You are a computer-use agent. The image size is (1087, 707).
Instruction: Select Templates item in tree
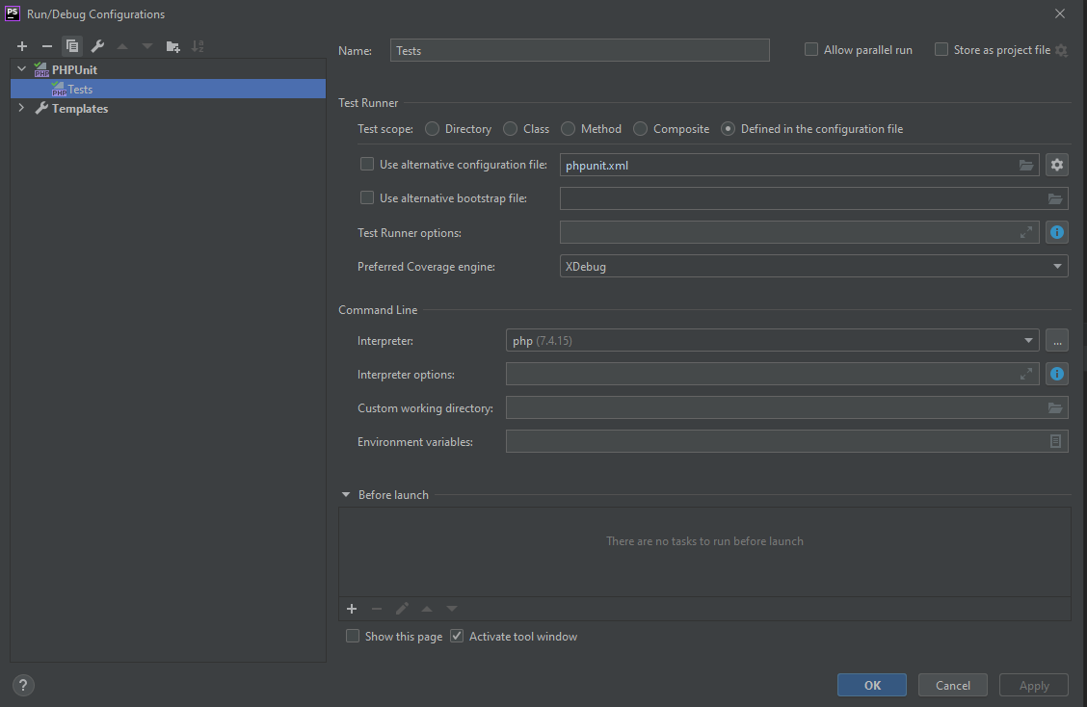[x=80, y=108]
